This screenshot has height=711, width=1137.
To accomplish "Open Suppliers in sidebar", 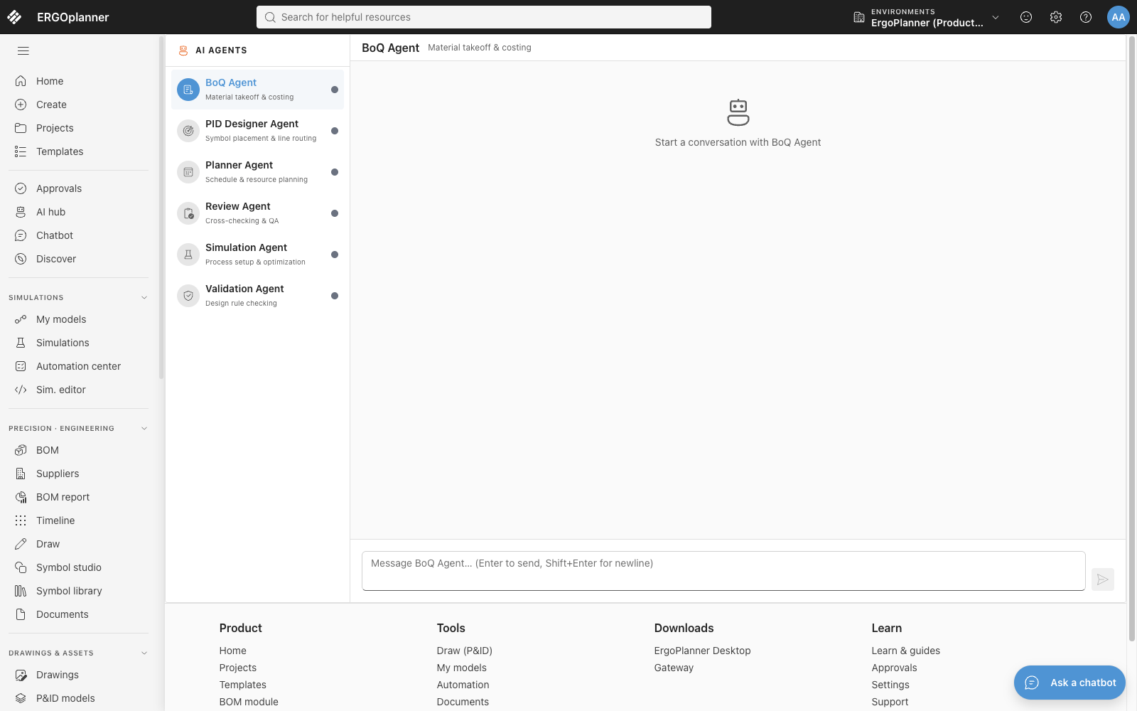I will [x=78, y=474].
